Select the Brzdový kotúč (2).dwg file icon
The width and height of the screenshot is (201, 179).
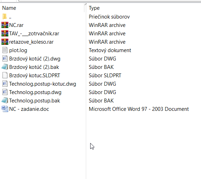5,59
